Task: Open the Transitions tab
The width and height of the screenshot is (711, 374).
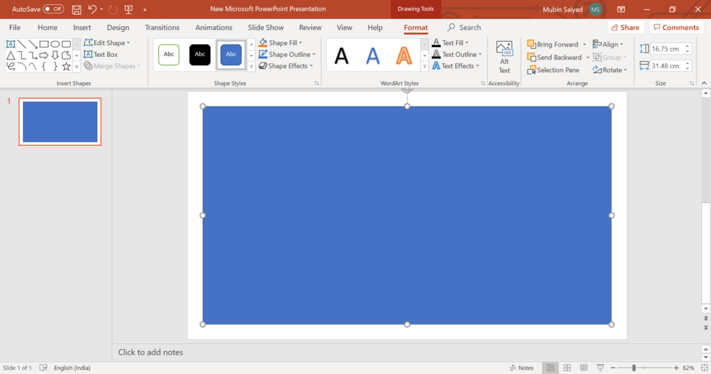Action: pyautogui.click(x=162, y=28)
